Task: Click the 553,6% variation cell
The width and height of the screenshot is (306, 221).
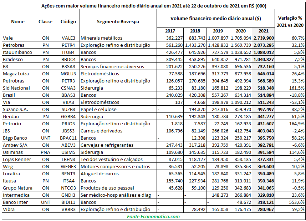Action: 290,202
